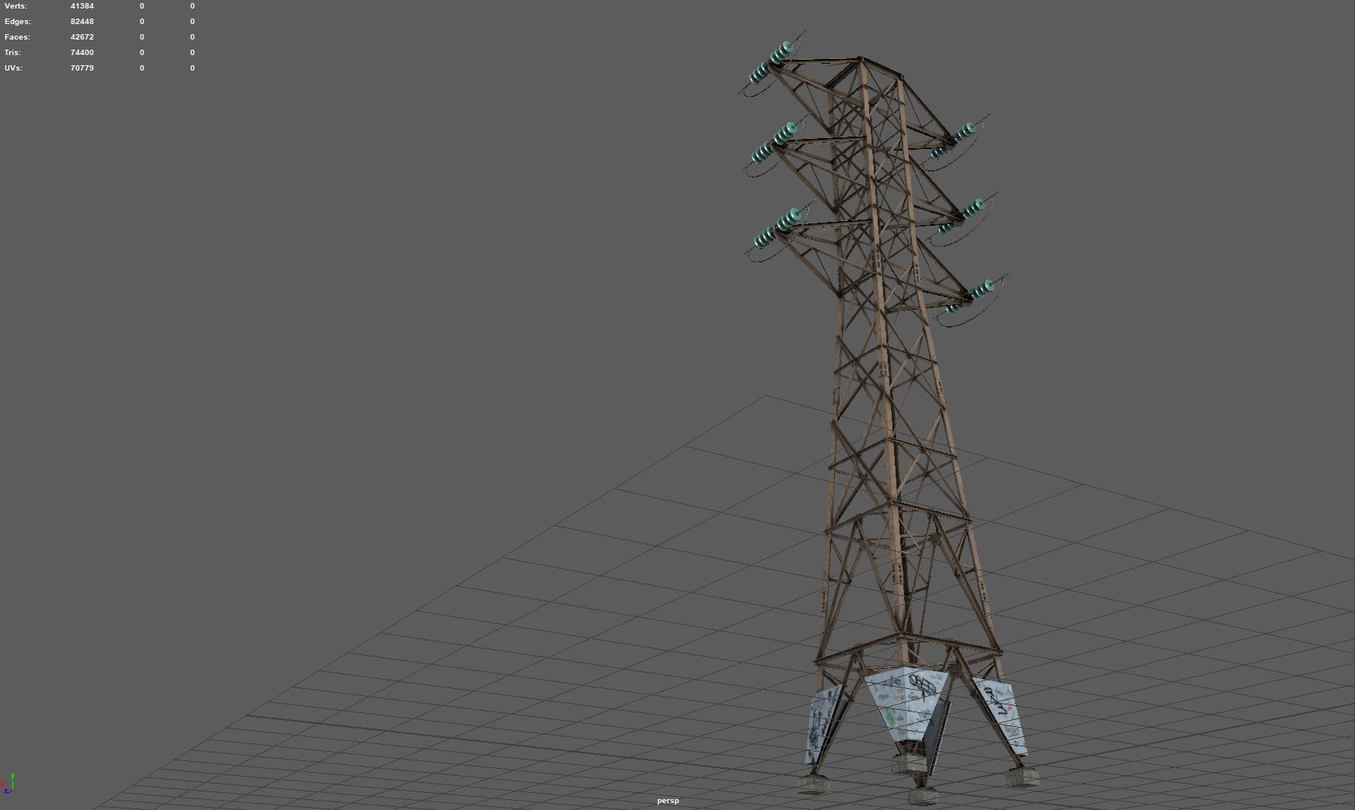The width and height of the screenshot is (1355, 810).
Task: Select the top-left teal insulator on tower
Action: 771,63
